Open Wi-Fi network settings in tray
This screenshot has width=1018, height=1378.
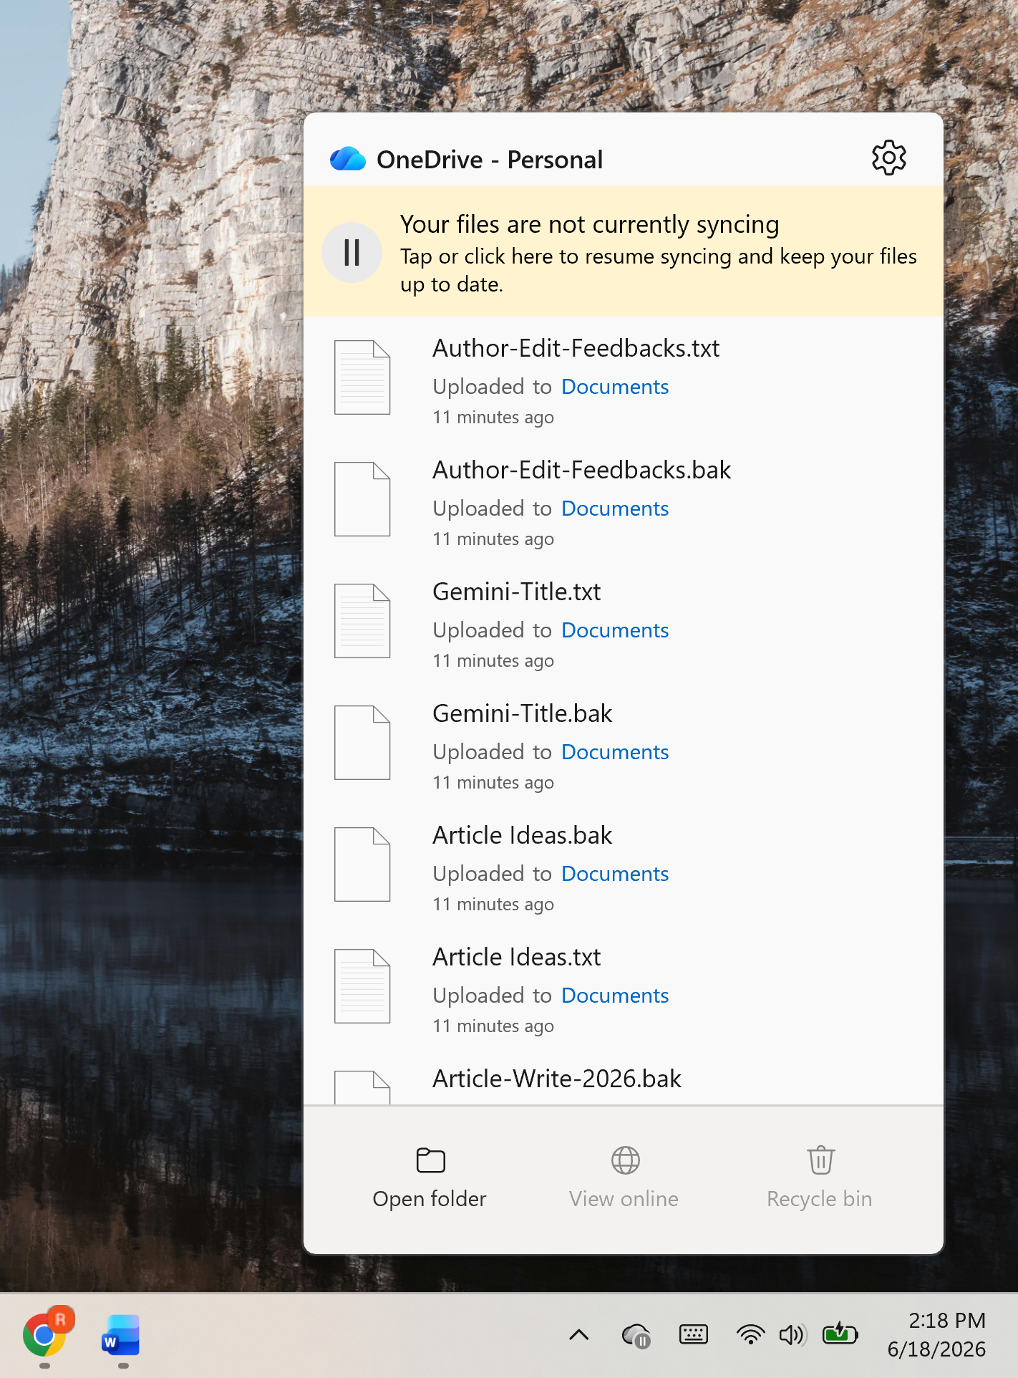pos(750,1334)
